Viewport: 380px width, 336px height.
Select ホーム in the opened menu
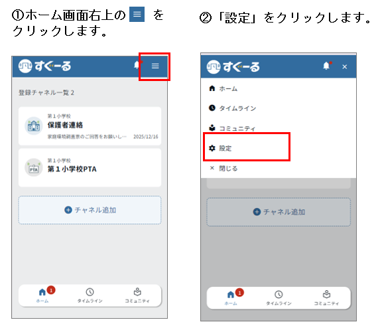tap(223, 88)
